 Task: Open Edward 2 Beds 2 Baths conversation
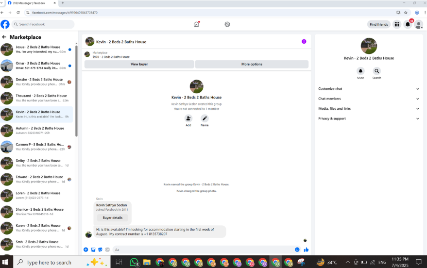point(36,179)
